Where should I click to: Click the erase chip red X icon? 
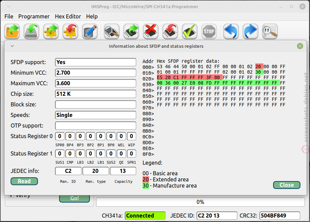click(151, 31)
